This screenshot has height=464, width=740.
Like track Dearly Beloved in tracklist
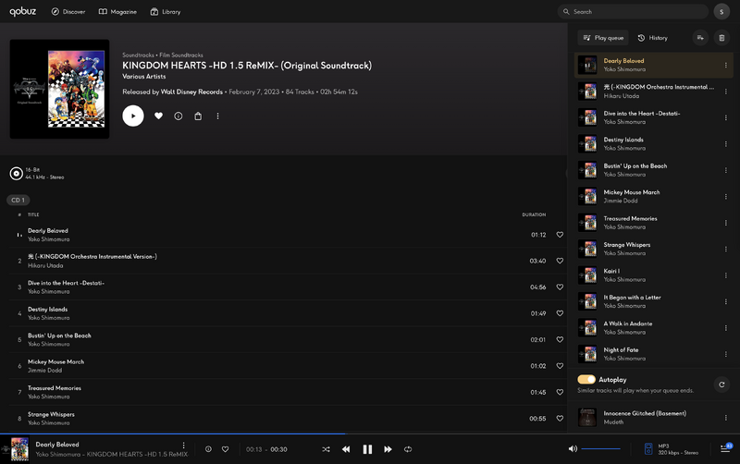(x=560, y=235)
